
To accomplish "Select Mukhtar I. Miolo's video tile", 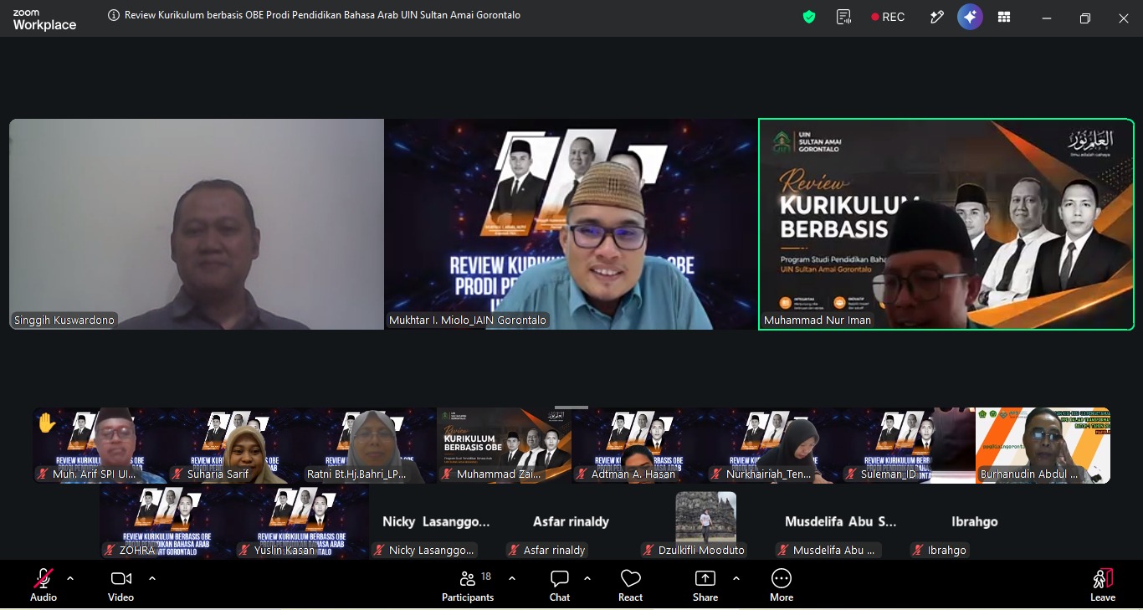I will click(x=571, y=224).
